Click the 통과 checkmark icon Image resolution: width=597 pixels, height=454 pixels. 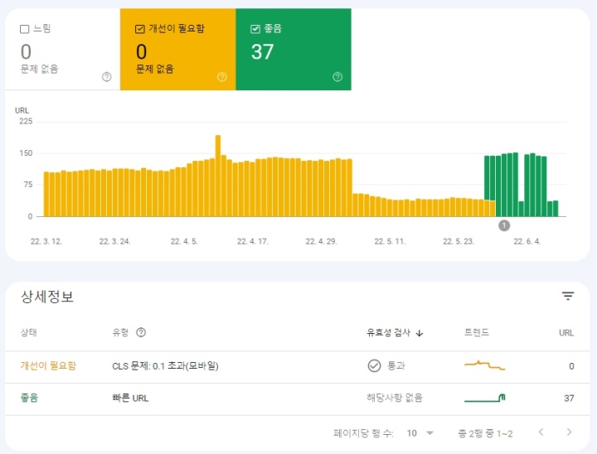(374, 365)
